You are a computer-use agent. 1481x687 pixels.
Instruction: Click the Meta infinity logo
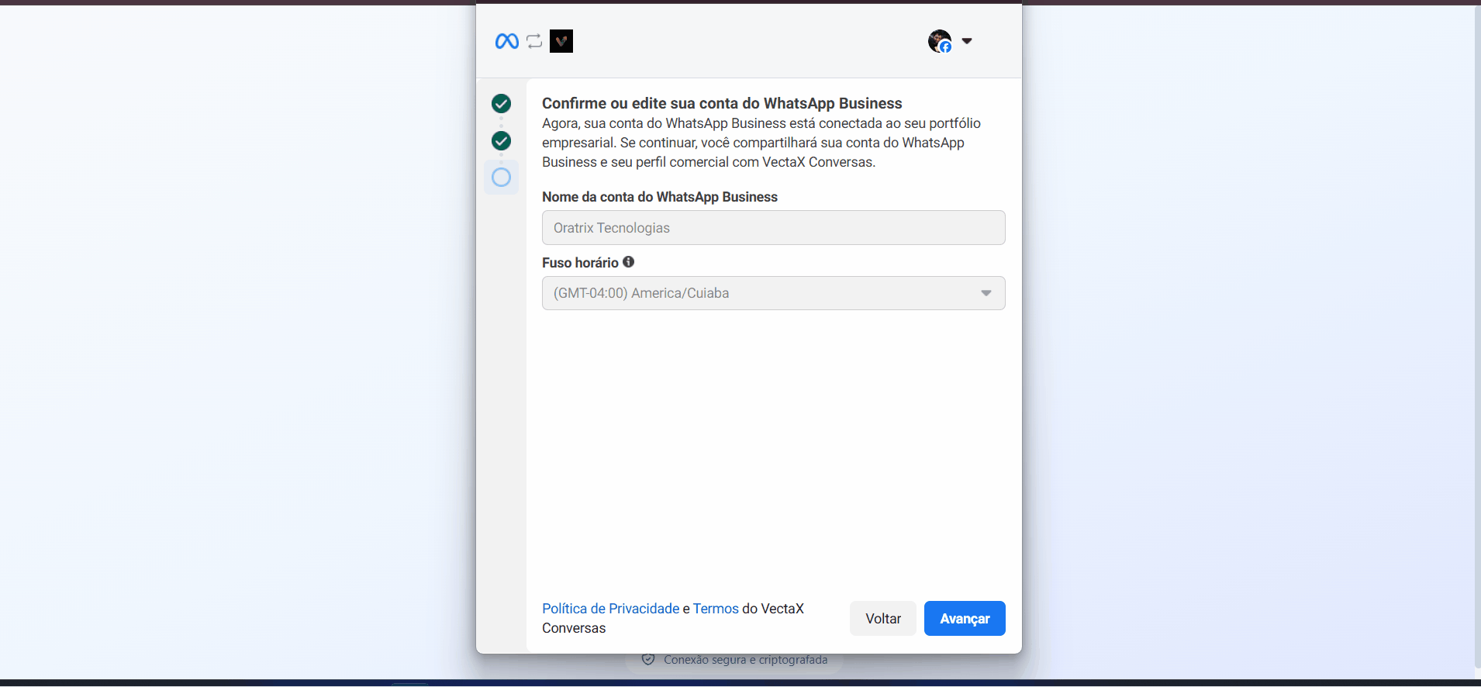(506, 41)
